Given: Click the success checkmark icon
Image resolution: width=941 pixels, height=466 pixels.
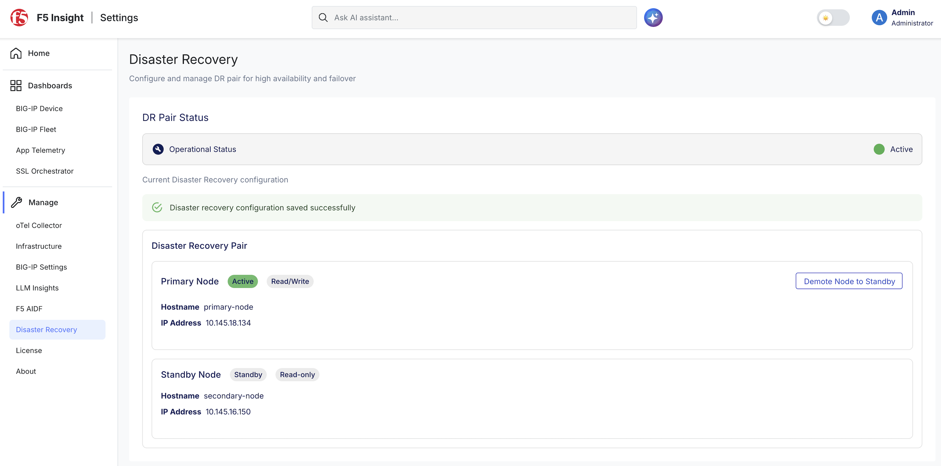Looking at the screenshot, I should click(x=157, y=208).
